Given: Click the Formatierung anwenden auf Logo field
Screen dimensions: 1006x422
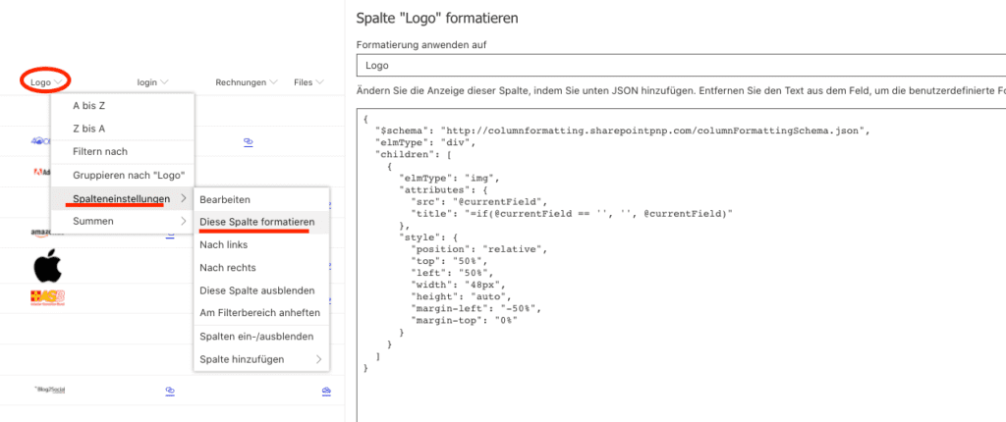Looking at the screenshot, I should click(x=680, y=66).
